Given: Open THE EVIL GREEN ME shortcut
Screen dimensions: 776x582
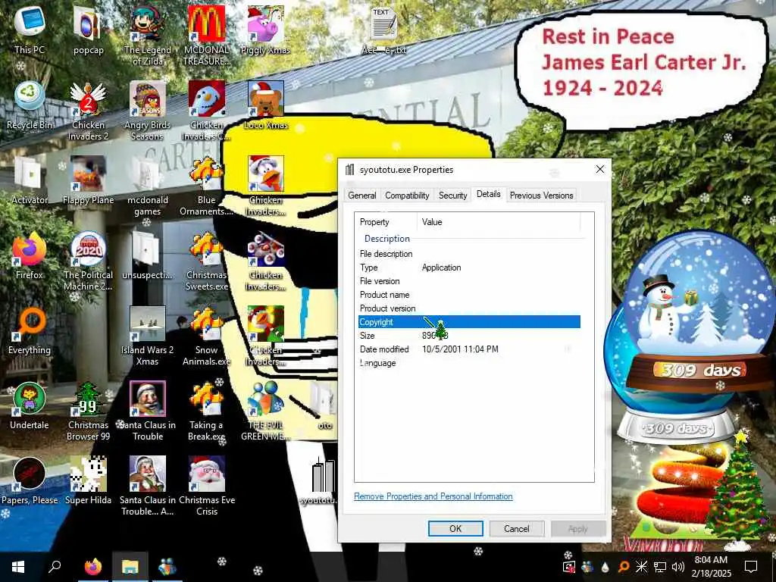Looking at the screenshot, I should 266,411.
